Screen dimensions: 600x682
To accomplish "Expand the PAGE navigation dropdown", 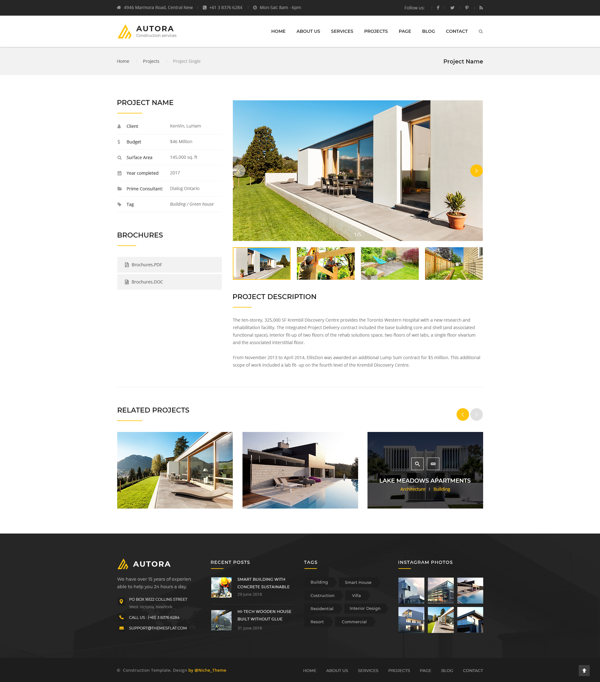I will click(x=405, y=31).
